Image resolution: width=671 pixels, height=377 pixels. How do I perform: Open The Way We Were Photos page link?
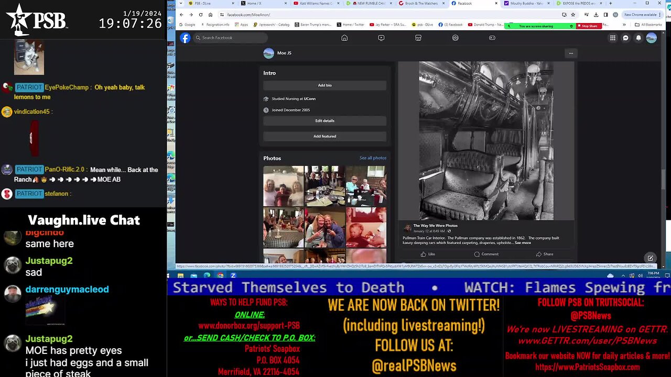tap(435, 226)
